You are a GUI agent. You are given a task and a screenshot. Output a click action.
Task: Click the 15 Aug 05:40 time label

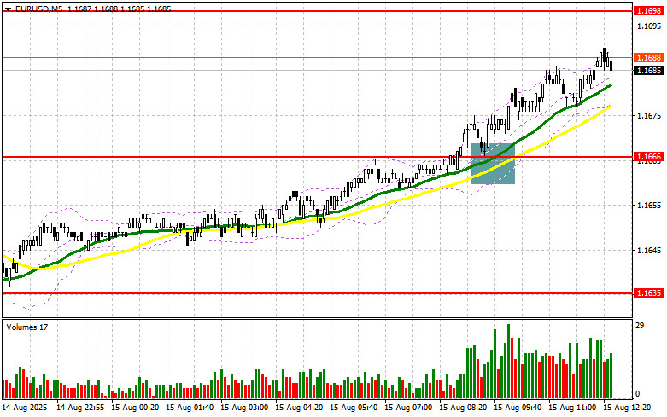pyautogui.click(x=354, y=408)
